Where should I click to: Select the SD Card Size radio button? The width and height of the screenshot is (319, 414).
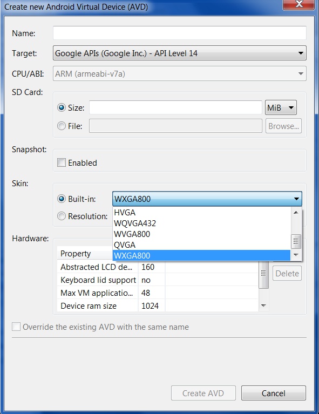(62, 107)
